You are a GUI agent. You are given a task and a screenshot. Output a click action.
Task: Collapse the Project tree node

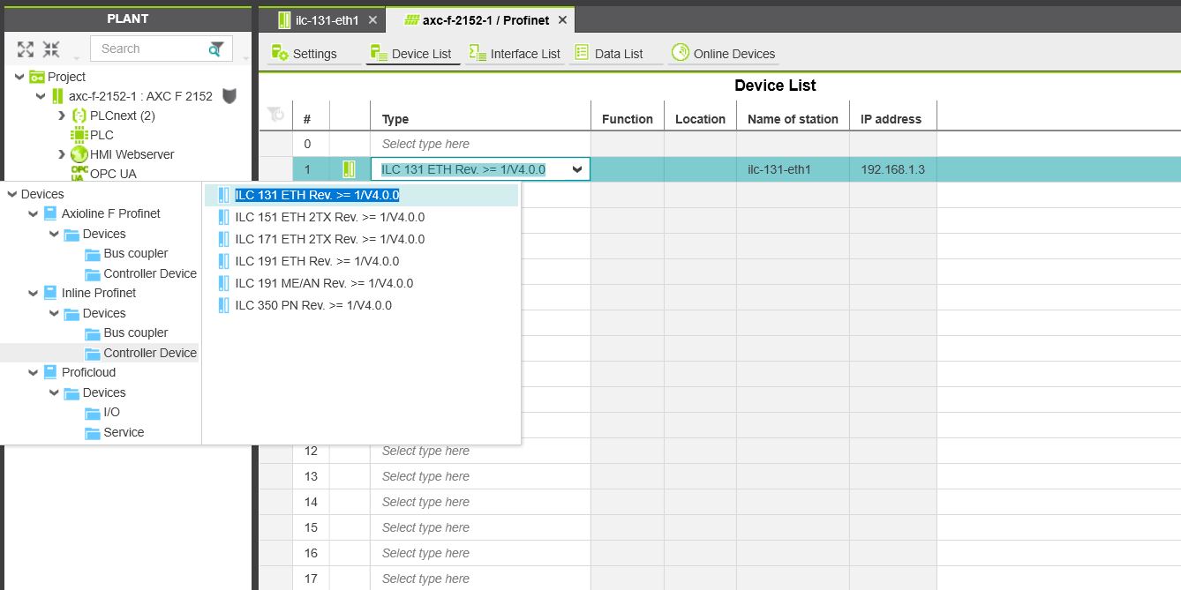coord(19,77)
